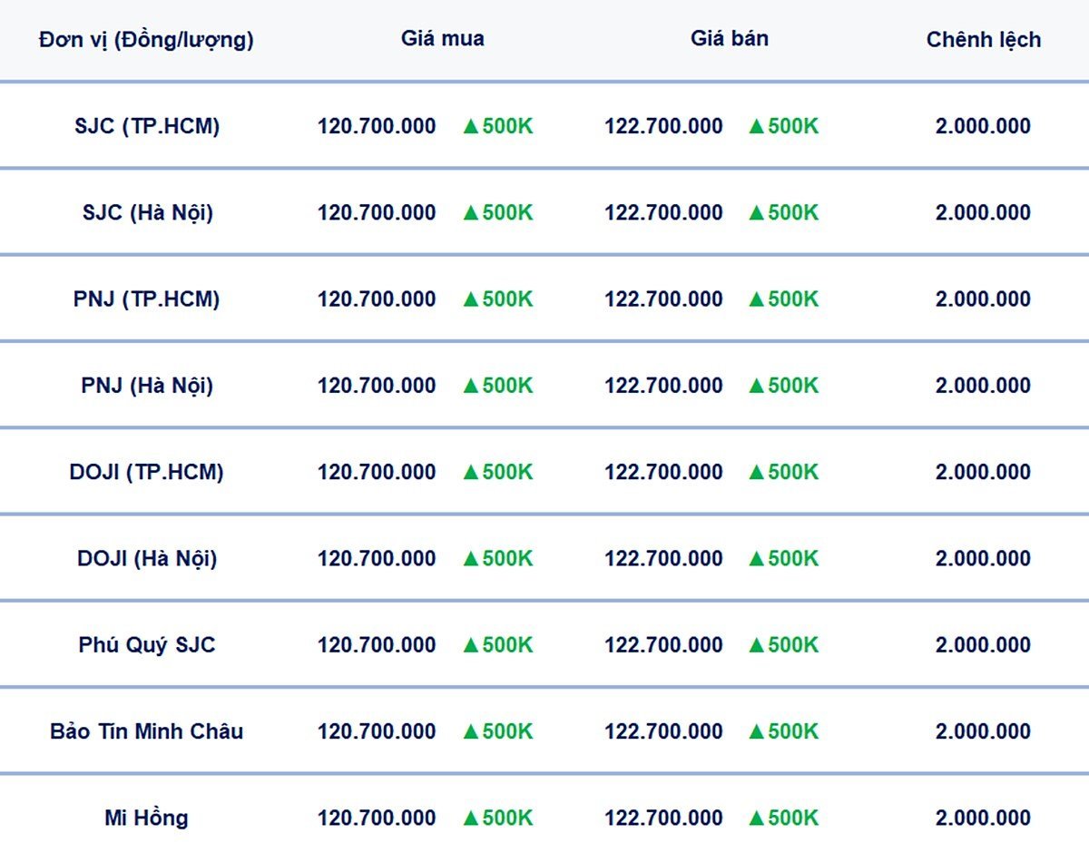The width and height of the screenshot is (1089, 853).
Task: Click SJC (TP.HCM) sell price 122.700.000
Action: tap(664, 126)
